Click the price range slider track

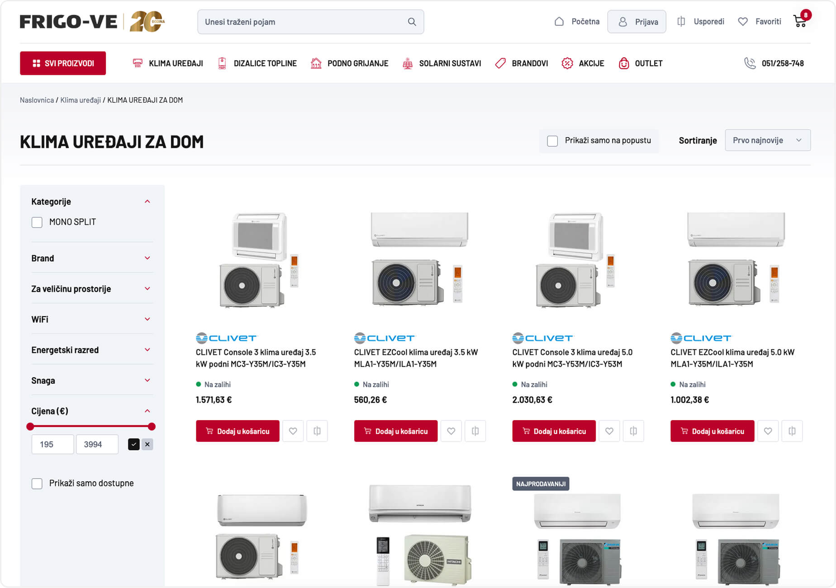[91, 427]
